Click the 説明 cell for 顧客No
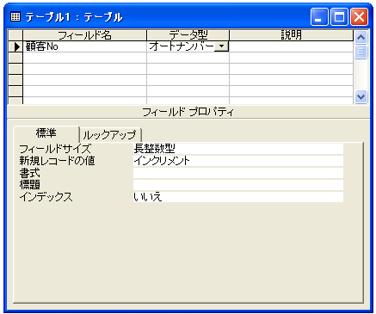The image size is (376, 314). coord(292,46)
